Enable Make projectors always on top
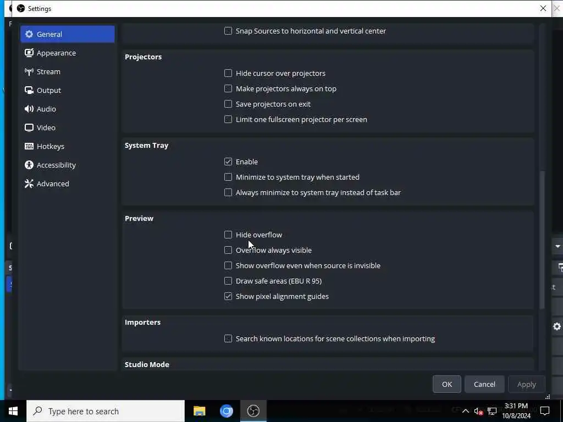563x422 pixels. 228,88
